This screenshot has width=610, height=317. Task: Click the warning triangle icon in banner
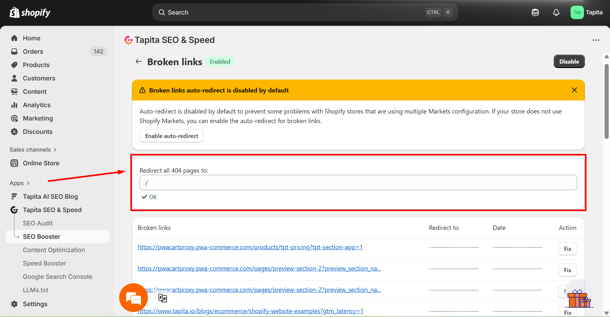(x=142, y=90)
